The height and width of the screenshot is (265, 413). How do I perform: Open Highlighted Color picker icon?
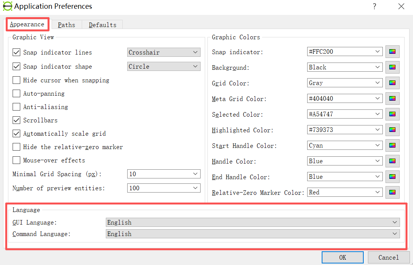tap(392, 130)
